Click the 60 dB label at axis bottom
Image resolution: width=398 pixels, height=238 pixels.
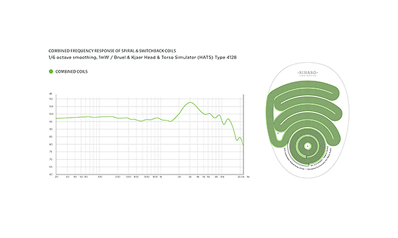pyautogui.click(x=51, y=175)
